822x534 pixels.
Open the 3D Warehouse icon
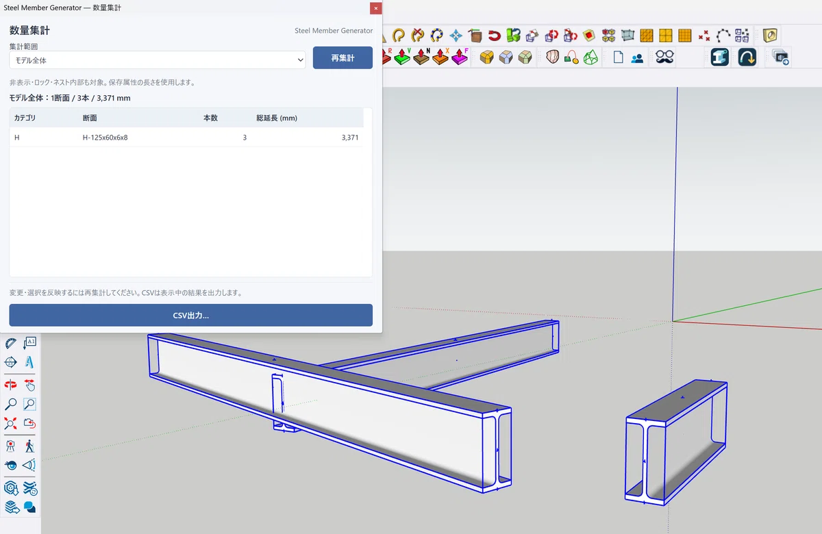pos(10,487)
